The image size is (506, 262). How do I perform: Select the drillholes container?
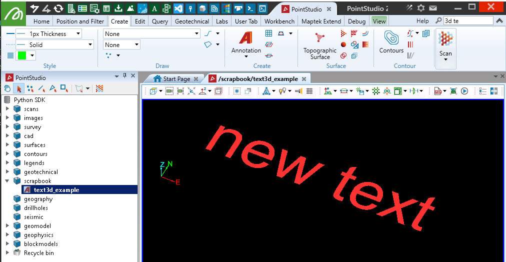click(x=36, y=208)
